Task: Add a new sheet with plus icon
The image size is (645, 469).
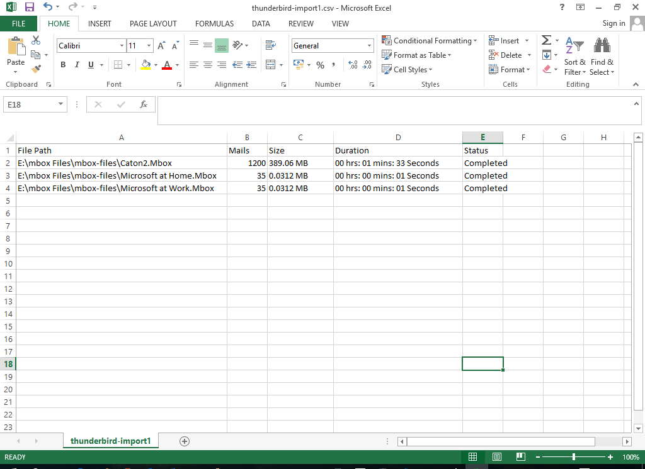Action: 185,441
